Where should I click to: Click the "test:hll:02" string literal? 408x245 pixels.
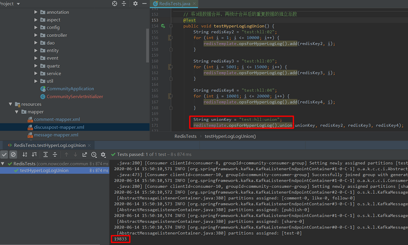(258, 32)
